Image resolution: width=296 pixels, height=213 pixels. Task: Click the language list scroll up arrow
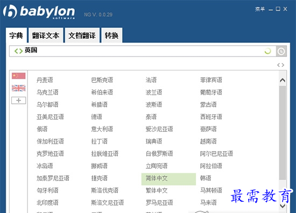[283, 80]
